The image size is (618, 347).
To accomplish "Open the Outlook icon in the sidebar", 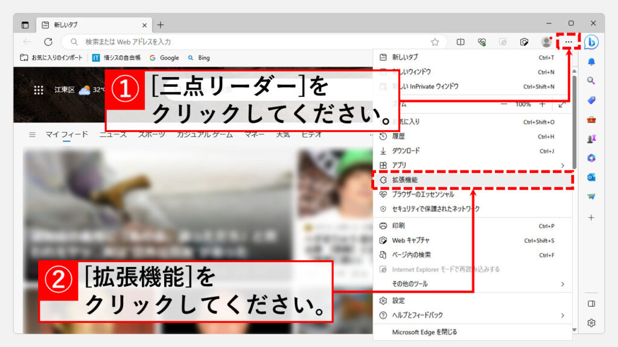I will tap(591, 177).
